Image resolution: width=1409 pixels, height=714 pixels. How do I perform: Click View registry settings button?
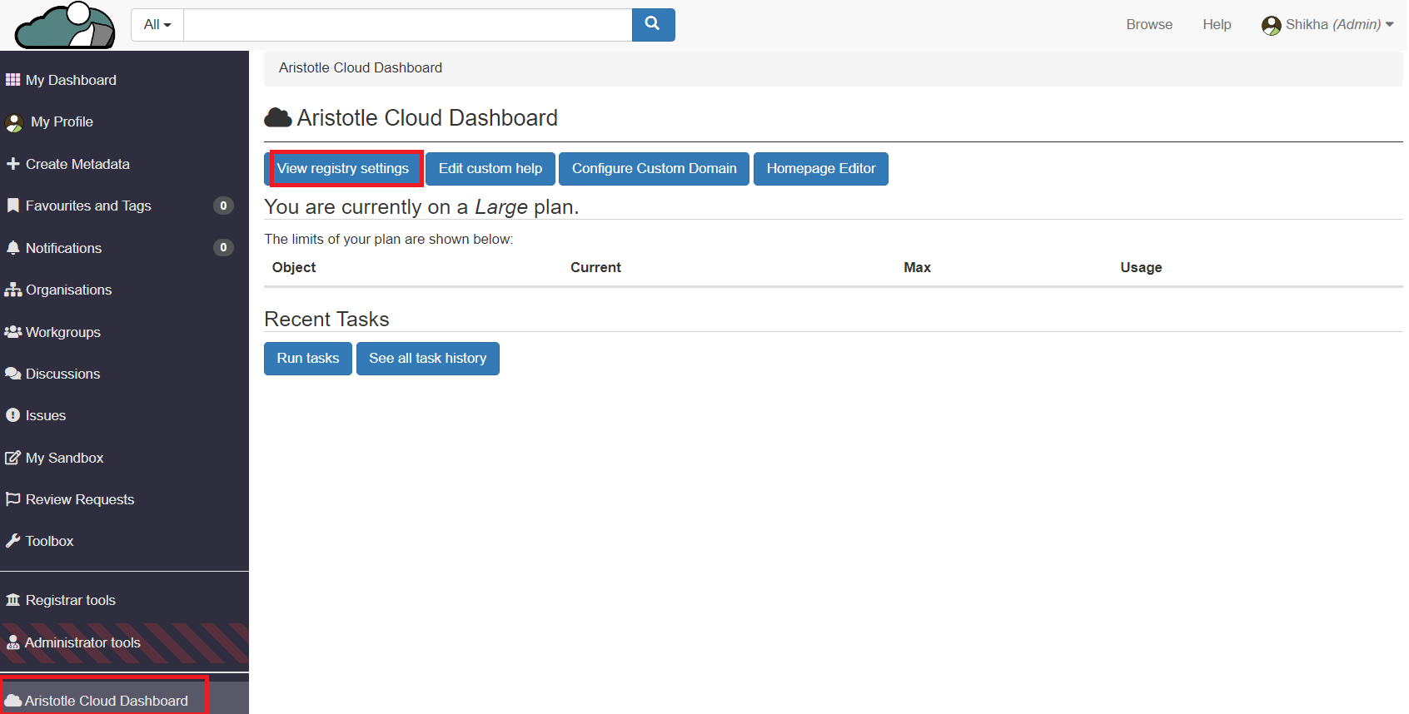pos(343,169)
